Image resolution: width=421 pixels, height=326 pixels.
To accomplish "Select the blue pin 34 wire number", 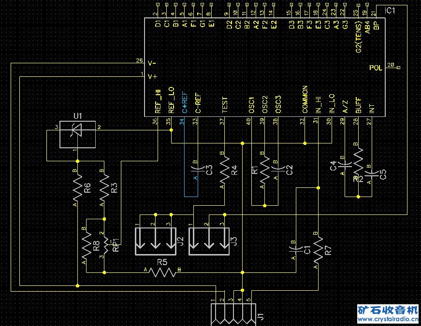I will point(182,122).
